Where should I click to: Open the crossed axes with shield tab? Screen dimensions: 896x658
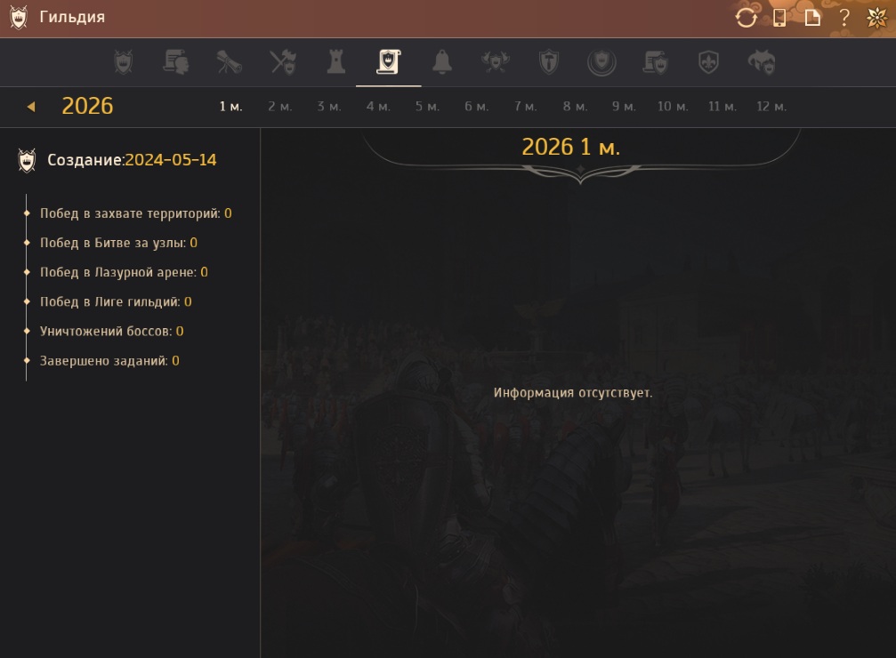click(494, 62)
